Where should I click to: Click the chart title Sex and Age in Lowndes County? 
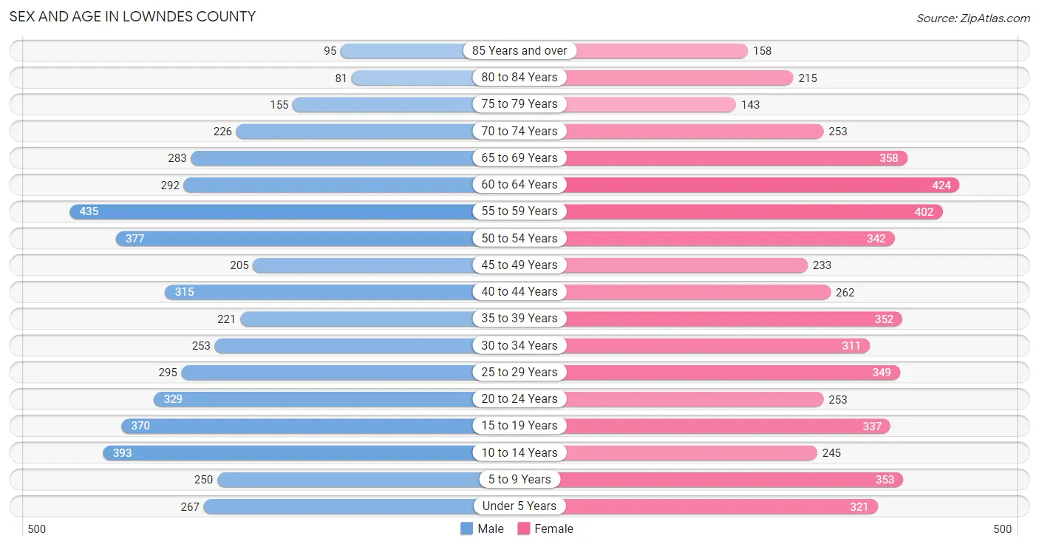[x=132, y=16]
